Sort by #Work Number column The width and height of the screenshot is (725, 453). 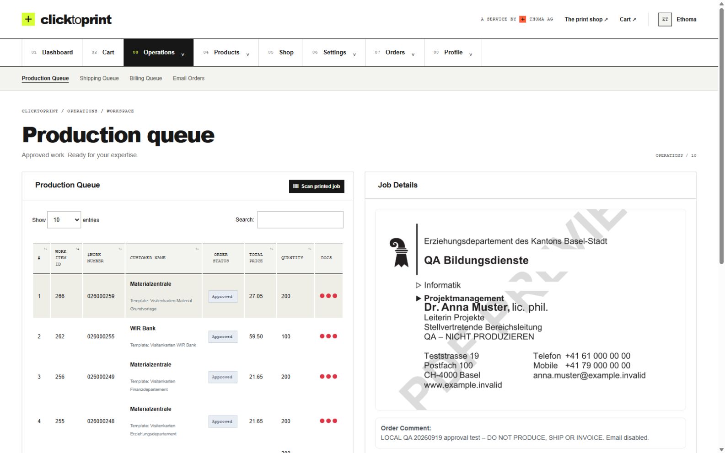click(x=104, y=258)
